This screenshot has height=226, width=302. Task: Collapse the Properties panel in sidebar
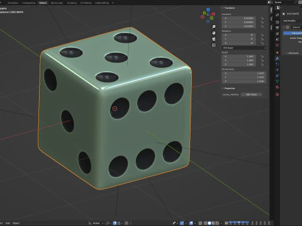(x=223, y=89)
